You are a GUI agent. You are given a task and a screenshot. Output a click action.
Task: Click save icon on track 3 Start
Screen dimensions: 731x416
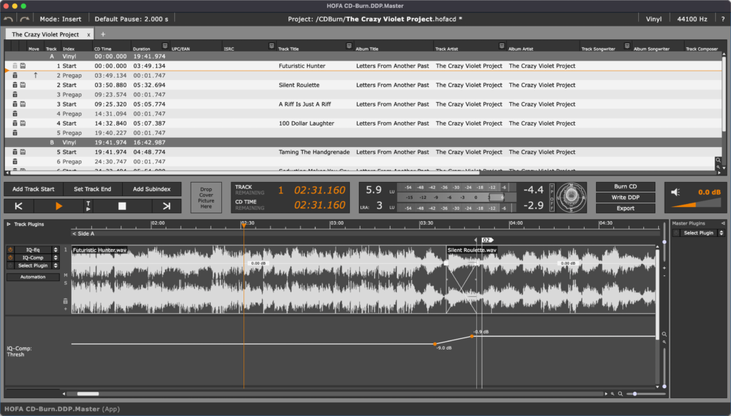click(23, 104)
